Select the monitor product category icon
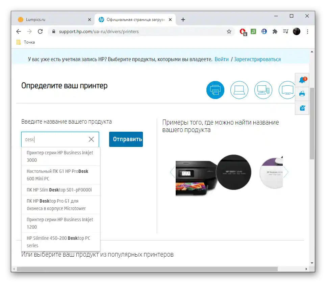This screenshot has height=283, width=326. (x=287, y=90)
